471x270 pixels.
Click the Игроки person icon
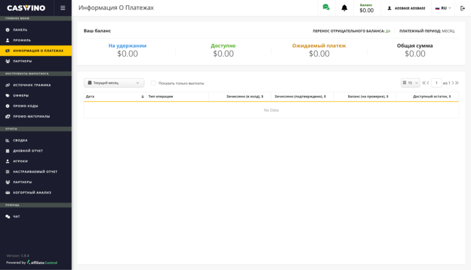click(x=7, y=161)
